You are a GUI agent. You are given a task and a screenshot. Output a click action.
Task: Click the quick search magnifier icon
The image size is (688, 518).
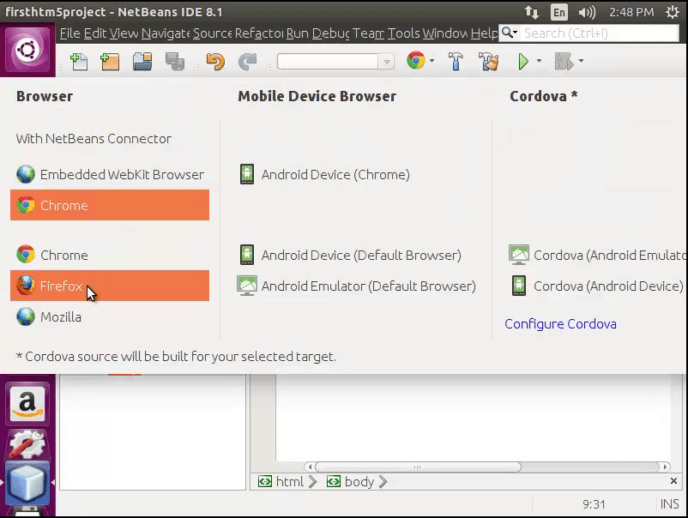509,33
